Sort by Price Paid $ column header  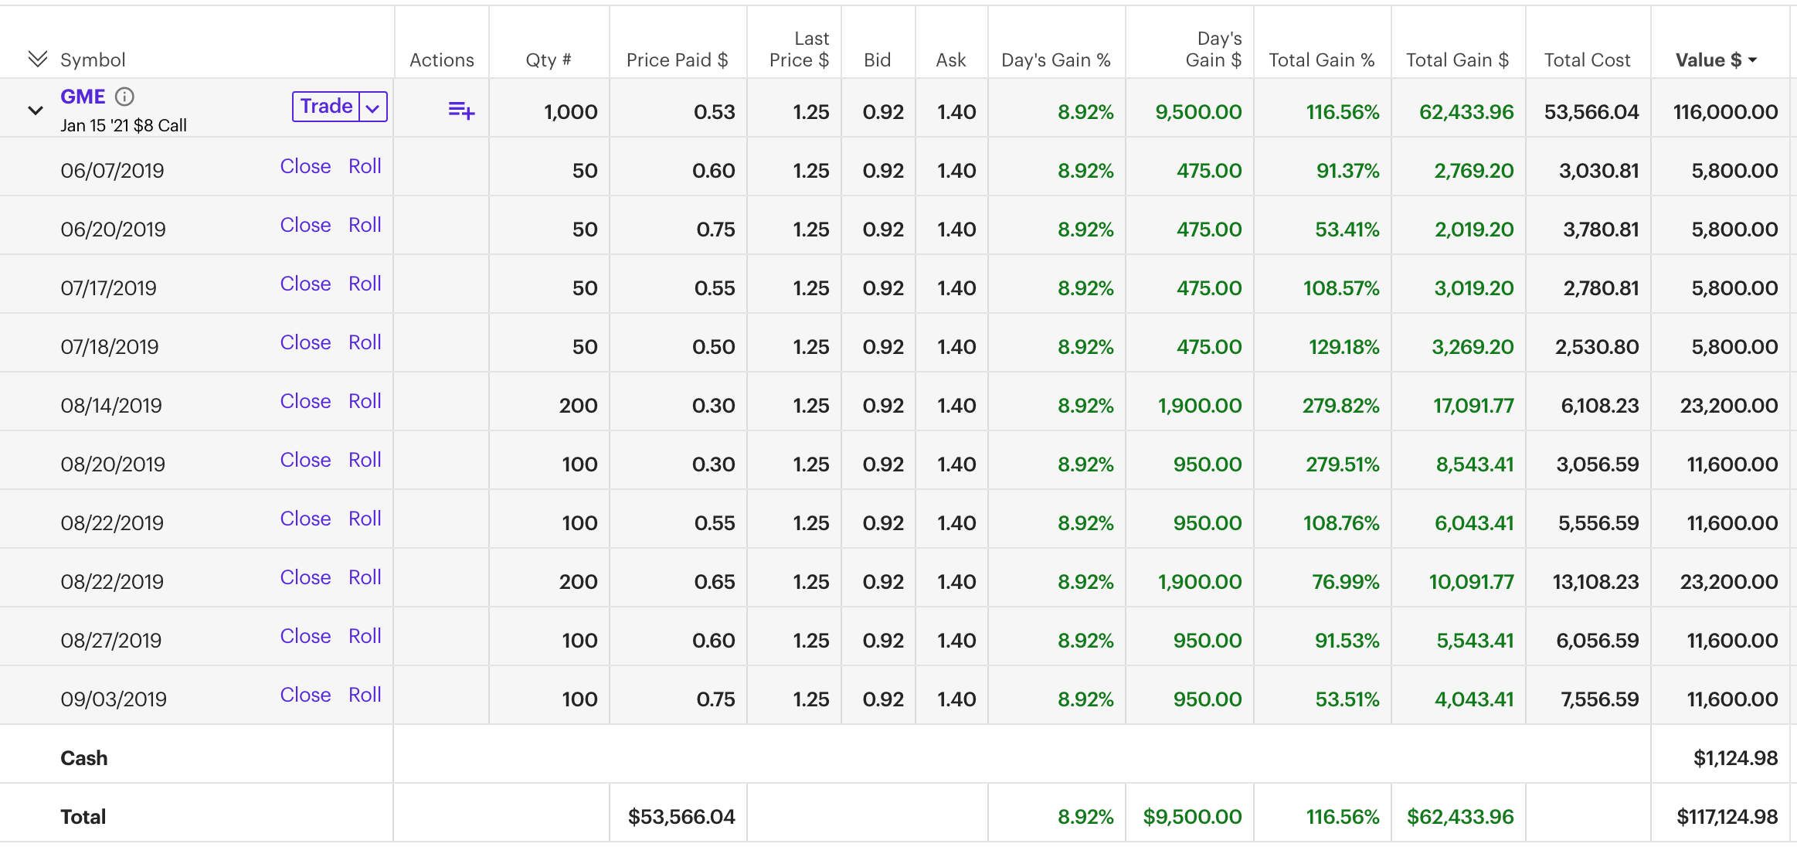click(x=678, y=60)
